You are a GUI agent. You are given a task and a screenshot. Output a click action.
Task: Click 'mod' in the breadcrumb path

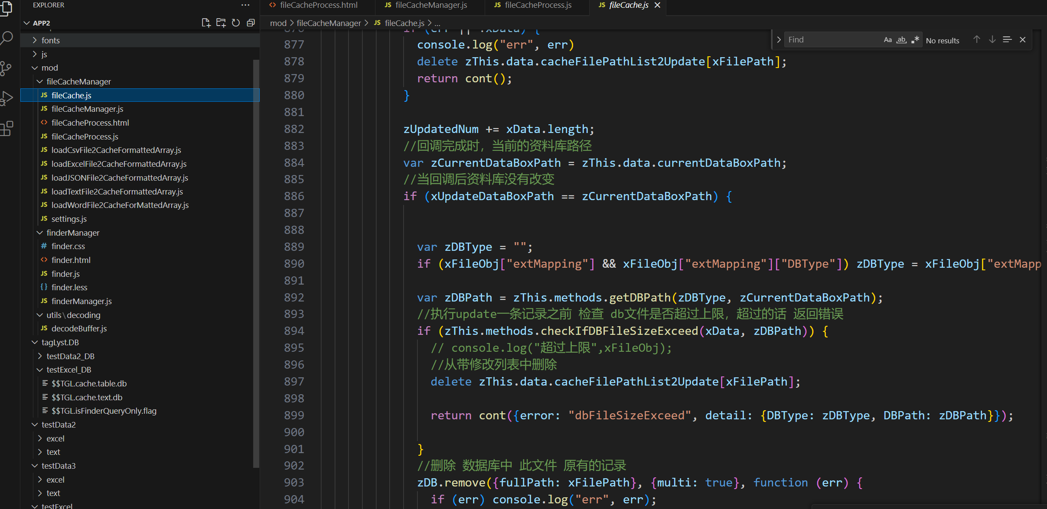point(278,23)
